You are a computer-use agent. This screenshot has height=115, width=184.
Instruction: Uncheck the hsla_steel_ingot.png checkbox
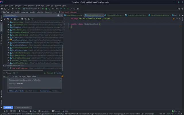coord(8,68)
